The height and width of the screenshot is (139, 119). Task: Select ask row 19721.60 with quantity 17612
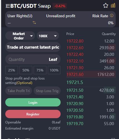[91, 75]
